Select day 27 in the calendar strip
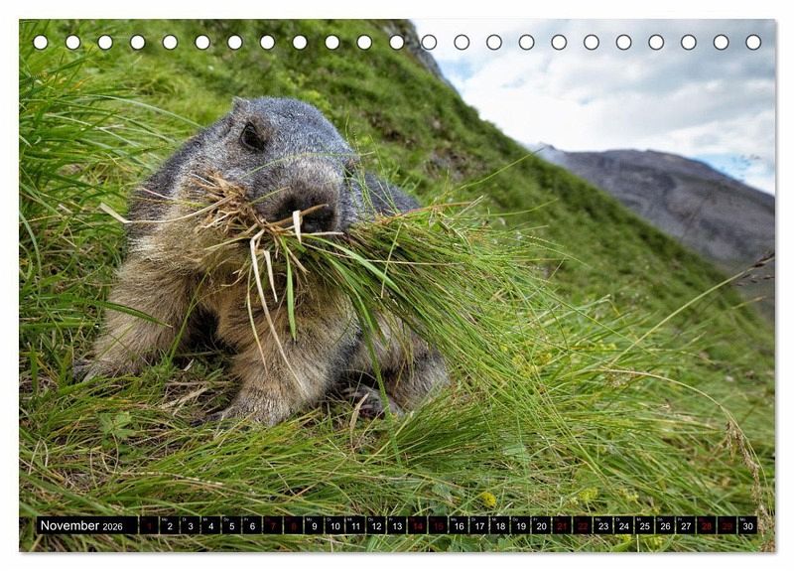The height and width of the screenshot is (571, 794). coord(686,526)
